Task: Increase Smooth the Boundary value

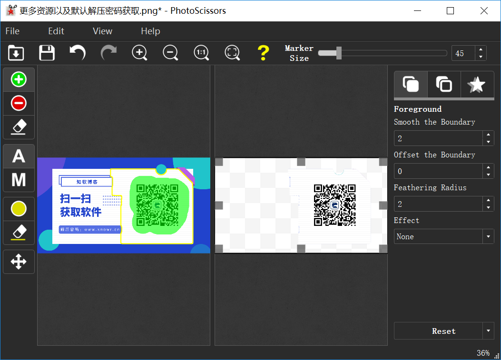Action: 488,135
